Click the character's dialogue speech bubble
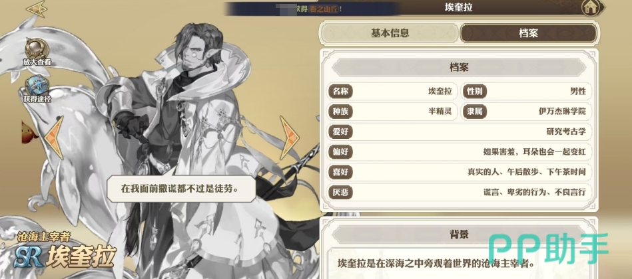Viewport: 632px width, 279px height. pyautogui.click(x=181, y=189)
